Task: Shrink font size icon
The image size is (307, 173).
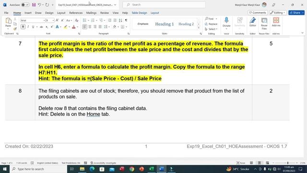Action: [62, 20]
